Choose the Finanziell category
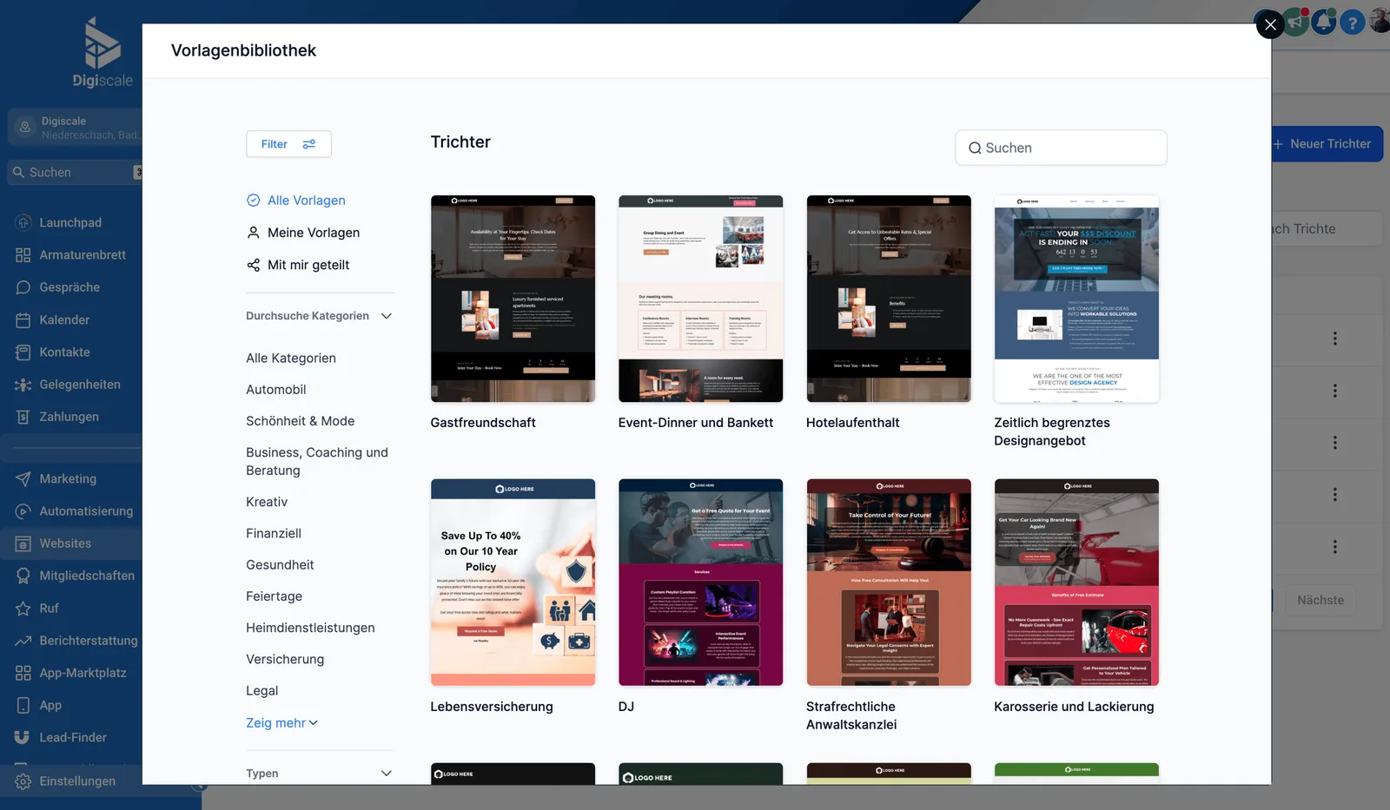 [274, 534]
